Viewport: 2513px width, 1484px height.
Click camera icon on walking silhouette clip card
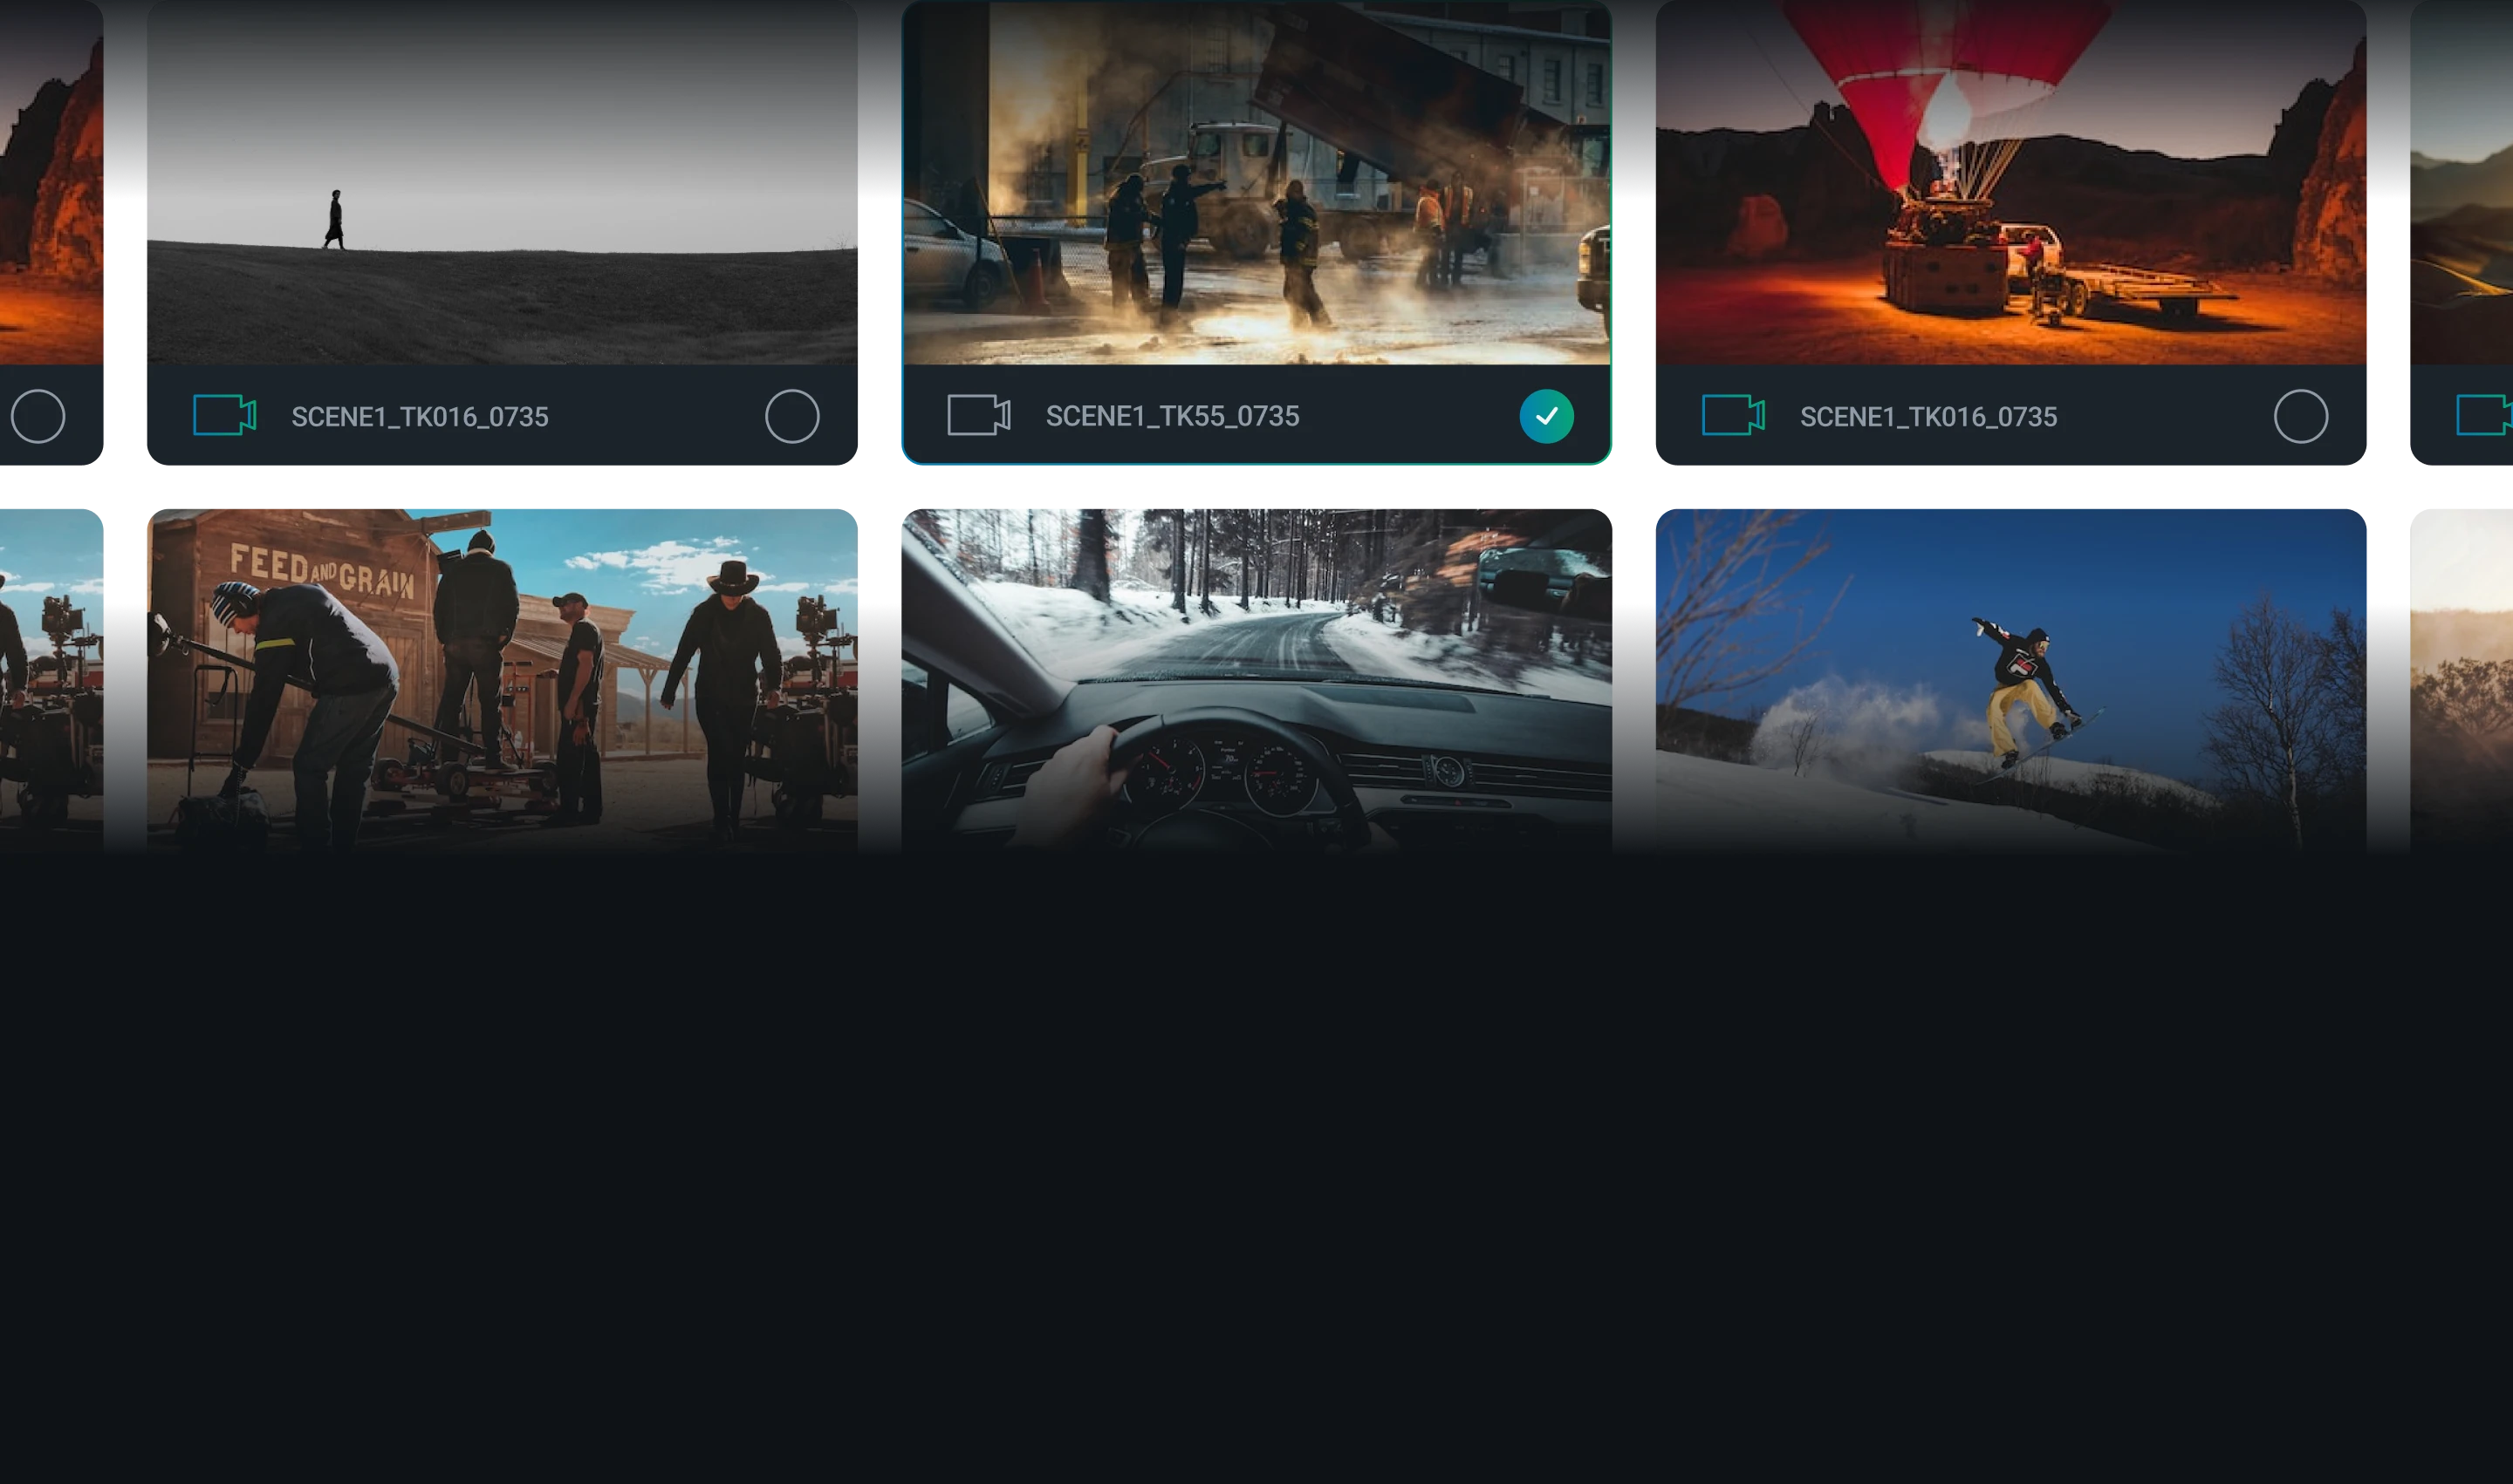point(224,416)
